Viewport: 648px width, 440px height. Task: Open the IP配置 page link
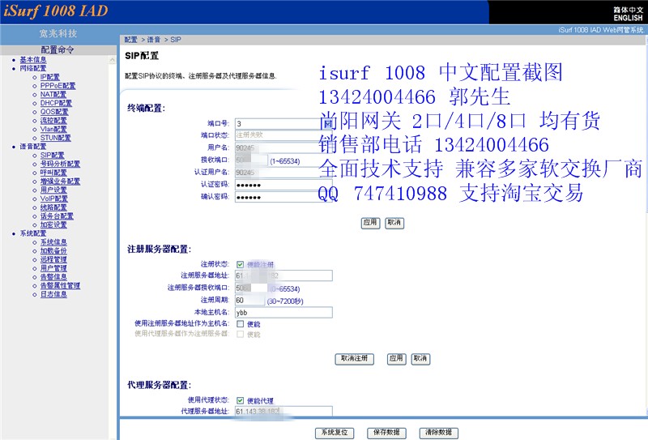coord(49,77)
